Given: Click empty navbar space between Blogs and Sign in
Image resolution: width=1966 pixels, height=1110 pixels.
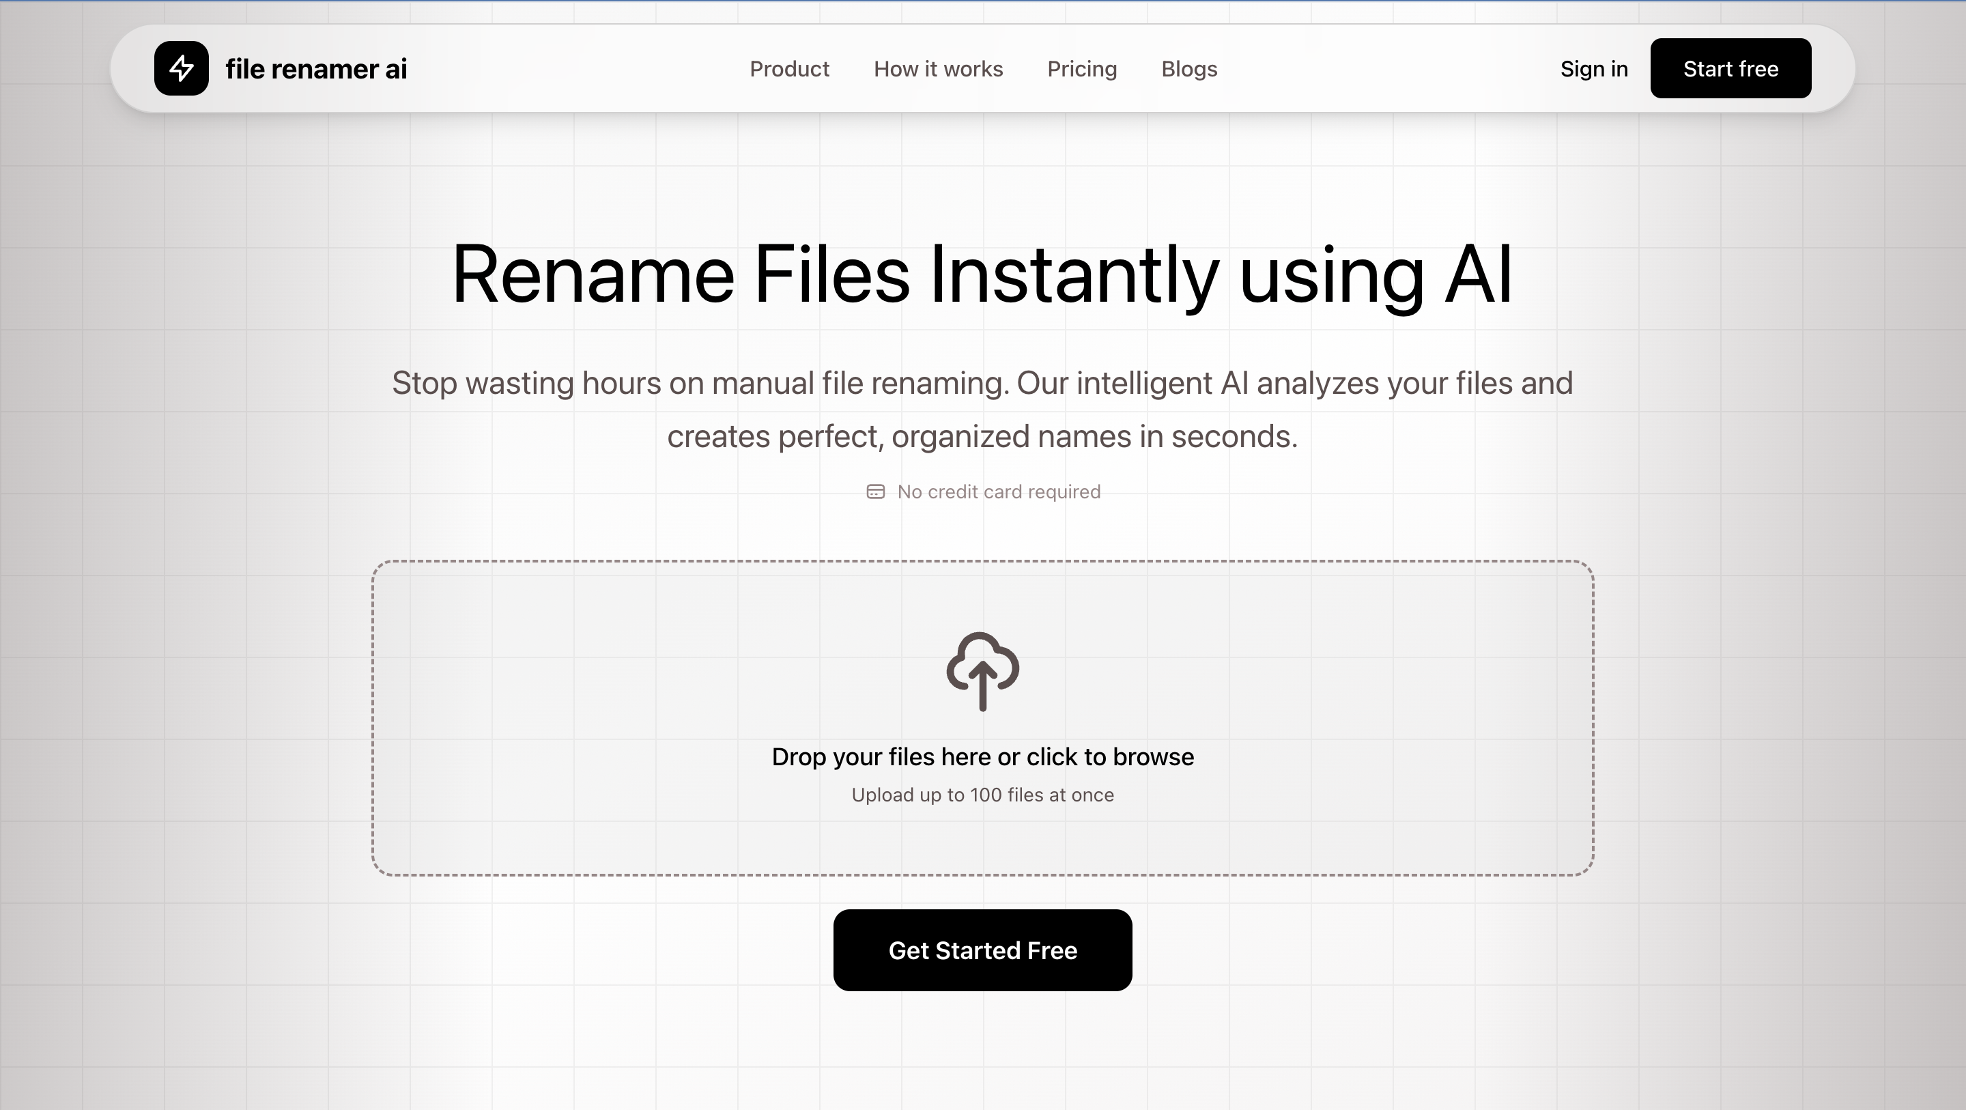Looking at the screenshot, I should tap(1389, 69).
